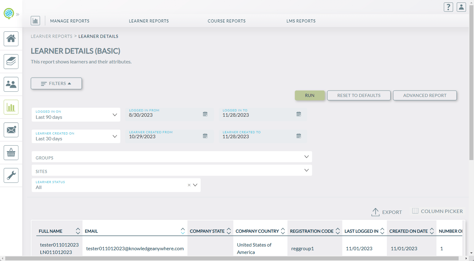Click email tester011012023@knowledgeanywhere.com cell

point(135,248)
